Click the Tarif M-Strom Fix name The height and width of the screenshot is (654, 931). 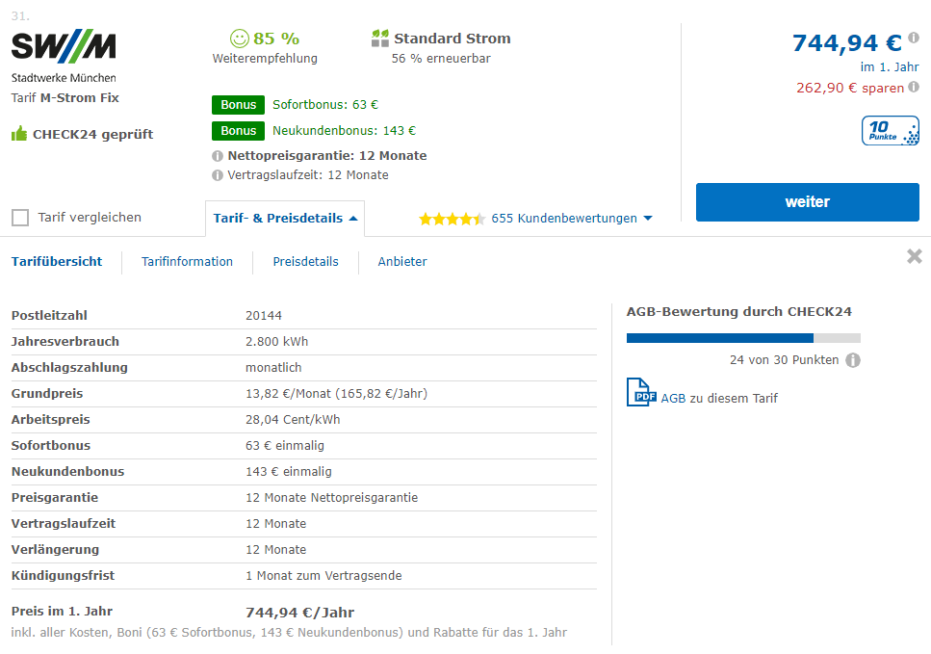coord(65,97)
